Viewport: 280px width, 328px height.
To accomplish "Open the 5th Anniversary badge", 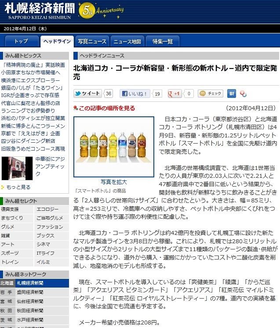I will pos(101,11).
